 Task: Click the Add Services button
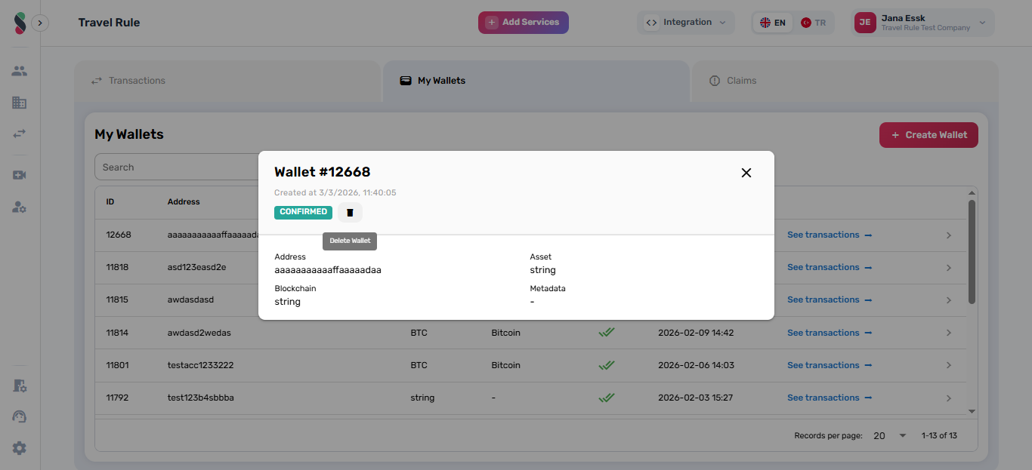[523, 23]
